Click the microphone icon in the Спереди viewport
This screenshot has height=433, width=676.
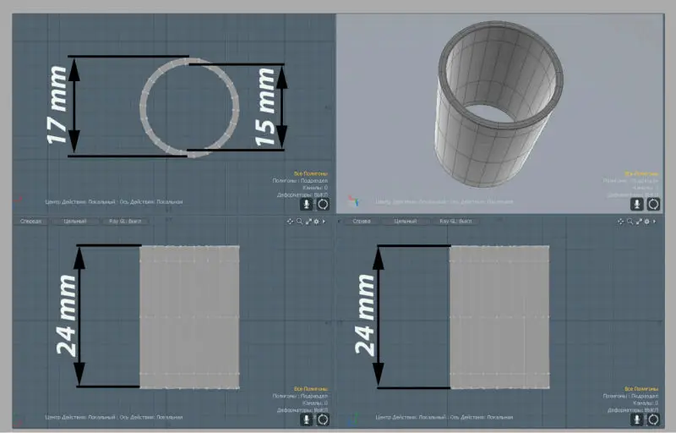point(307,419)
